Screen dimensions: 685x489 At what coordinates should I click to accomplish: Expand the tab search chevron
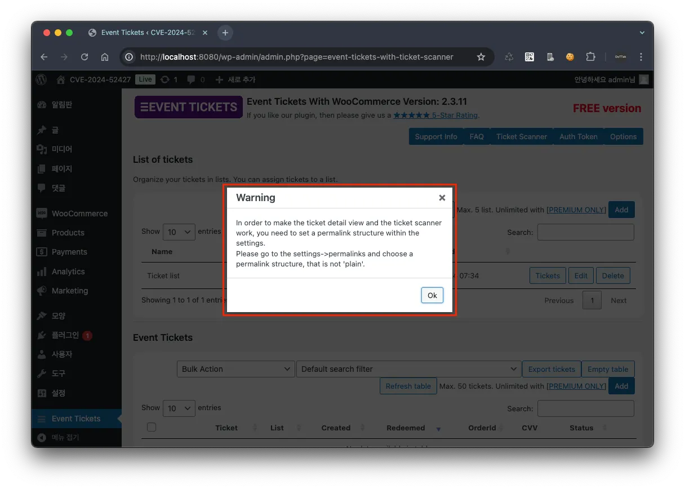pos(642,33)
